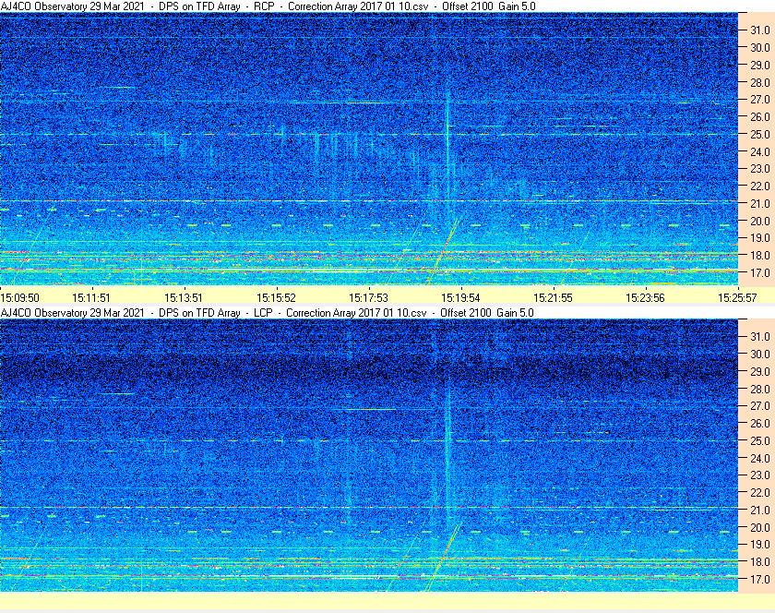Click the 15:11:51 time label
This screenshot has width=775, height=613.
[x=91, y=298]
